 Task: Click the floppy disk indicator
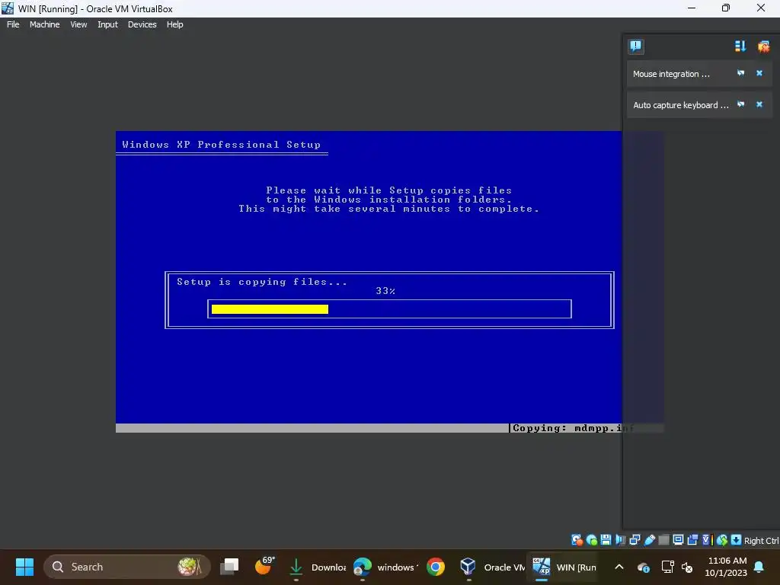[x=606, y=540]
